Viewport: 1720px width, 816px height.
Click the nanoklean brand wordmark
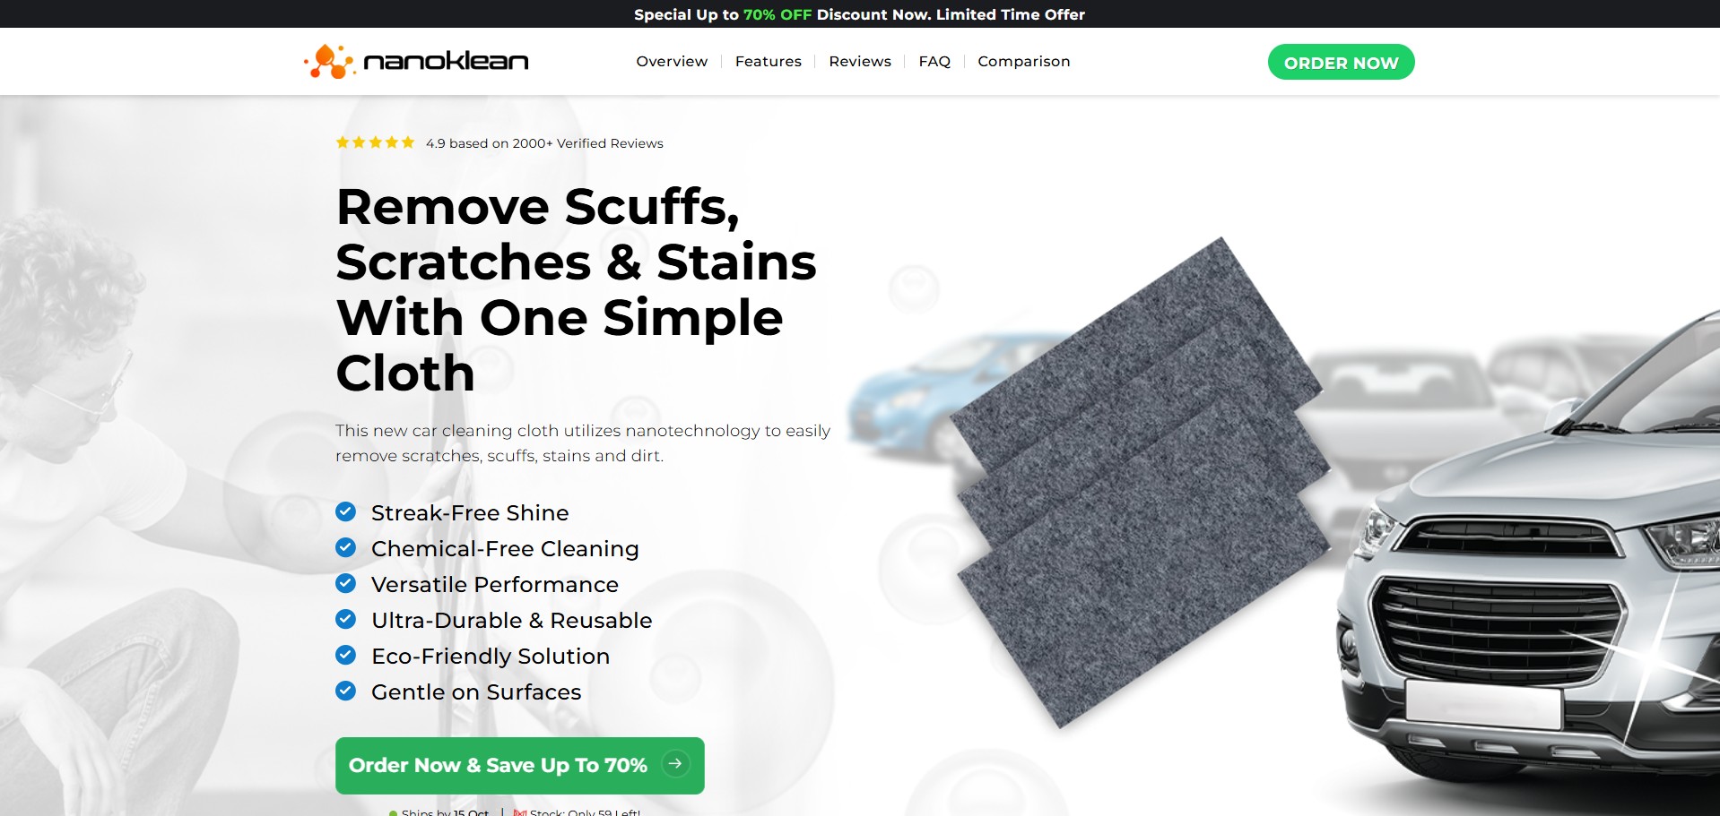coord(446,61)
